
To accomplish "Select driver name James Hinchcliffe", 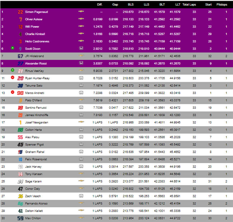I will (37, 115).
